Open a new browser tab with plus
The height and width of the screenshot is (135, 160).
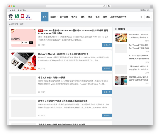[152, 7]
